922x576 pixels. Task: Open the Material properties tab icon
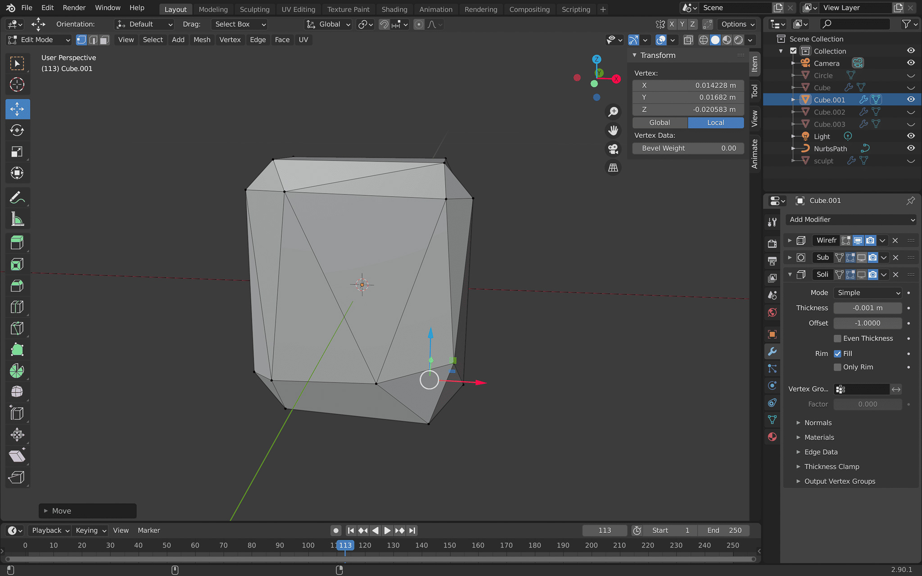point(773,436)
